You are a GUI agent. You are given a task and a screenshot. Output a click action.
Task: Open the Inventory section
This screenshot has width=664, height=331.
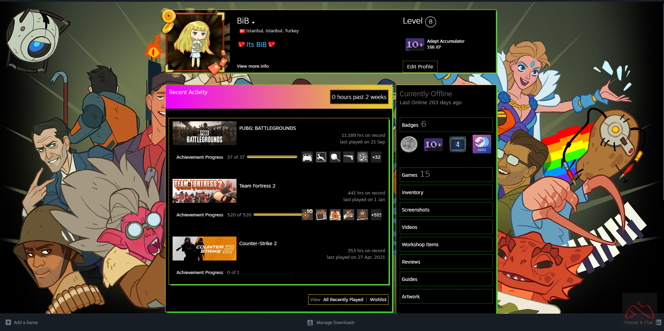[x=413, y=192]
